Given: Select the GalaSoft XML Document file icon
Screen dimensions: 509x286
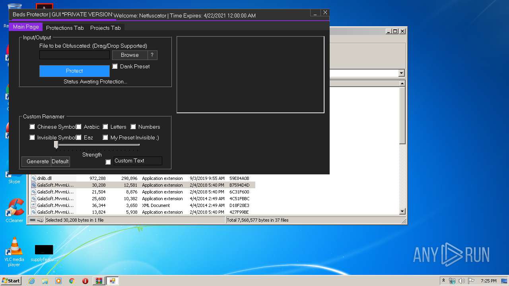Looking at the screenshot, I should click(x=34, y=205).
